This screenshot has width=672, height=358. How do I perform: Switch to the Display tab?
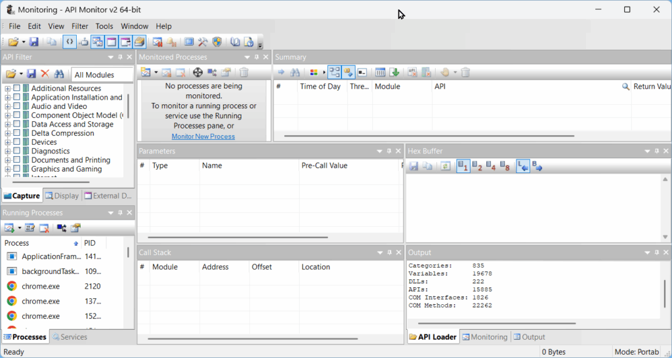coord(62,195)
